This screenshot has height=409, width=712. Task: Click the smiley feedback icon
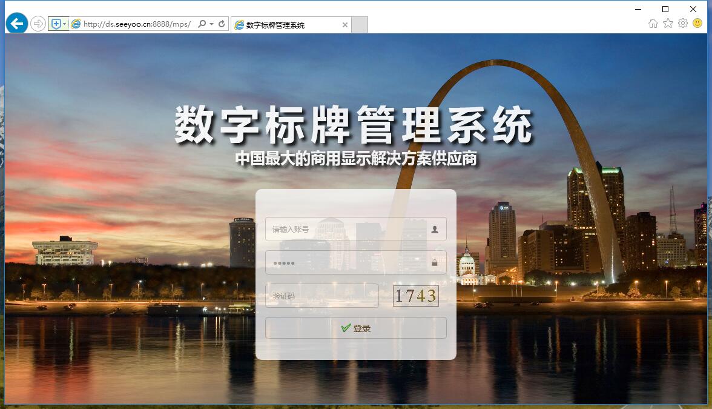tap(697, 23)
